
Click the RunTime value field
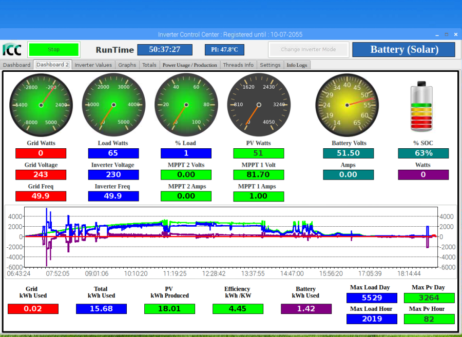(164, 50)
